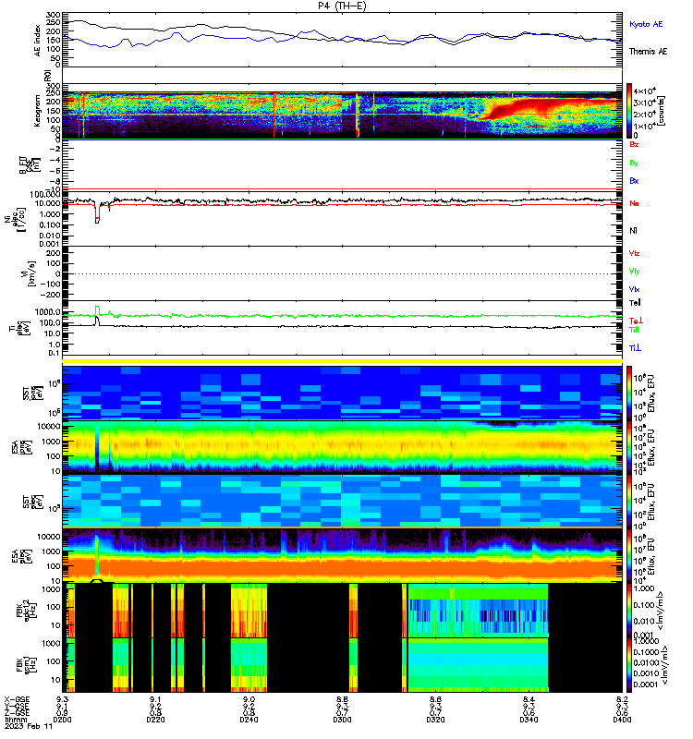Click the Keogram counts color bar
693x739 pixels.
629,111
